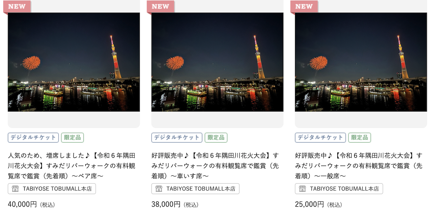Image resolution: width=428 pixels, height=211 pixels.
Task: Click the NEW ribbon on the 車いす席 card
Action: pyautogui.click(x=160, y=6)
